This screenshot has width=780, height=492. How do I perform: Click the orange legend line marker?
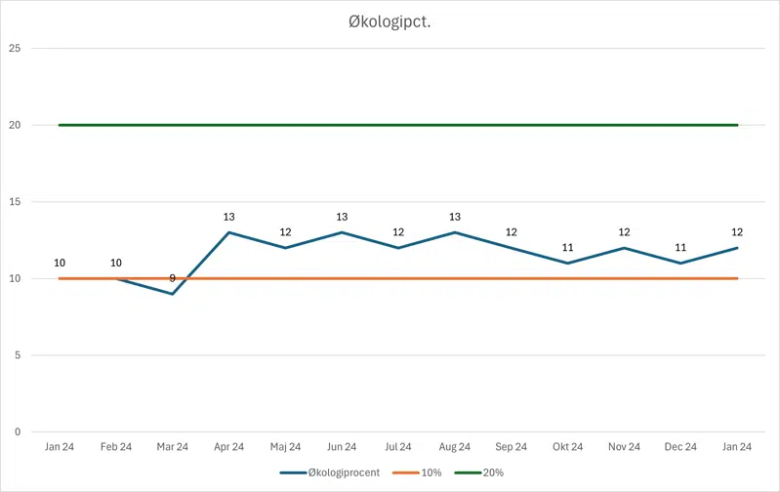tap(404, 472)
